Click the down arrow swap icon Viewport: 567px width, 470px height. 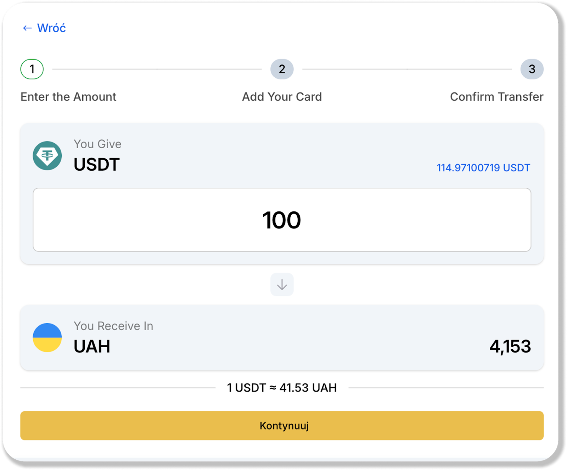[x=282, y=284]
